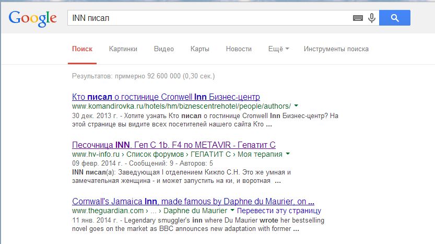Expand arrow next to theguardian.com breadcrumb

(x=232, y=210)
